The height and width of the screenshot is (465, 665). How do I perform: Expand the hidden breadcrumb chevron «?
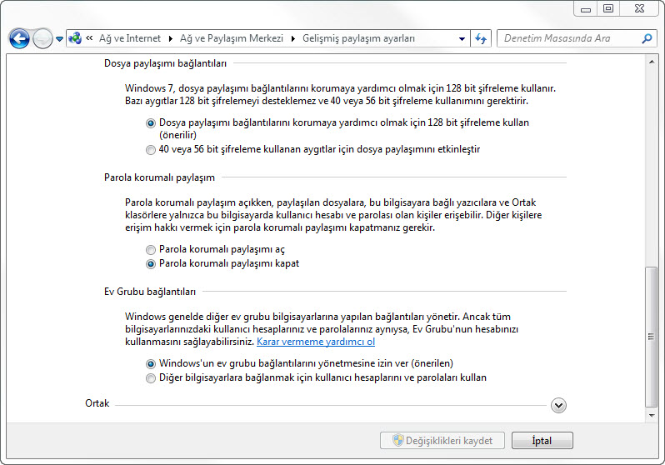pos(89,38)
